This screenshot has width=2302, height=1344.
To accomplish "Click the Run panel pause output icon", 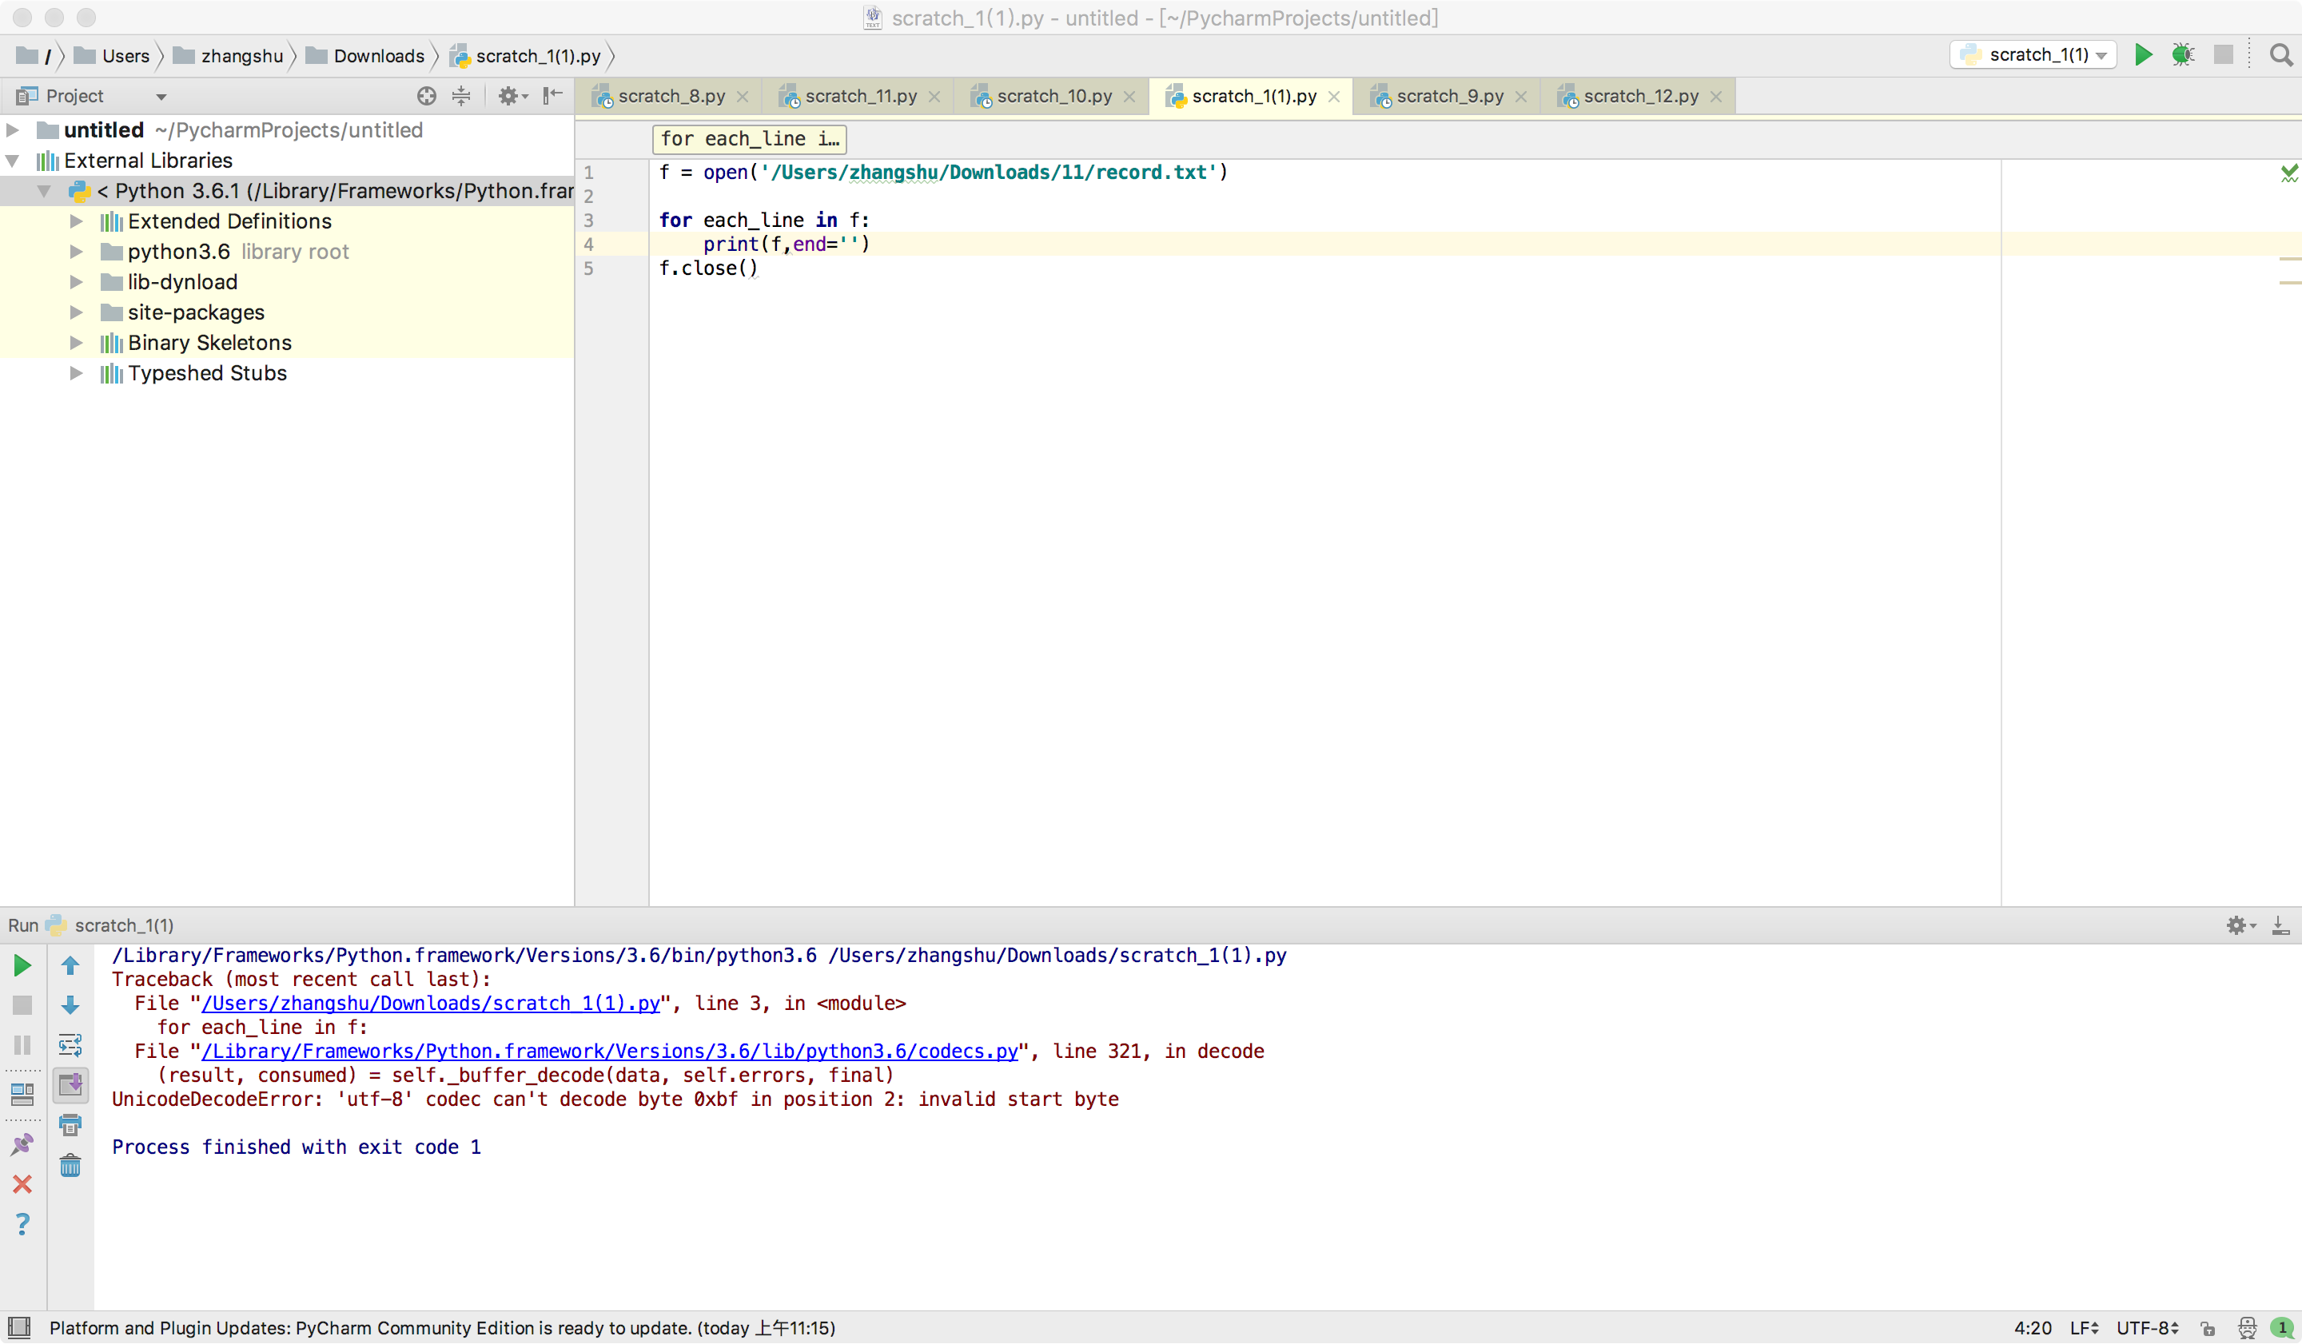I will click(x=23, y=1045).
